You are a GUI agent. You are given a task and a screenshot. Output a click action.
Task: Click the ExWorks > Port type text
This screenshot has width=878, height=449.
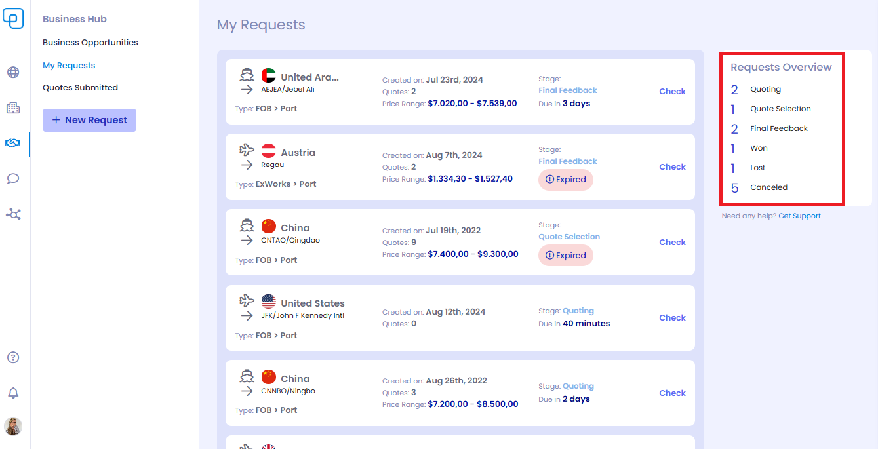coord(286,184)
